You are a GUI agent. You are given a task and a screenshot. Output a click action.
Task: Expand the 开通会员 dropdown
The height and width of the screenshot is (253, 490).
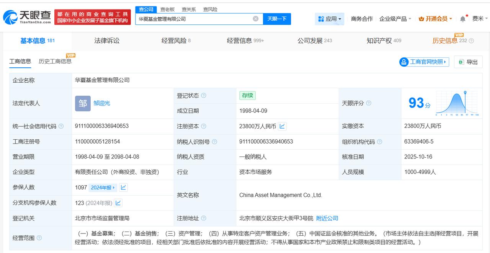436,19
